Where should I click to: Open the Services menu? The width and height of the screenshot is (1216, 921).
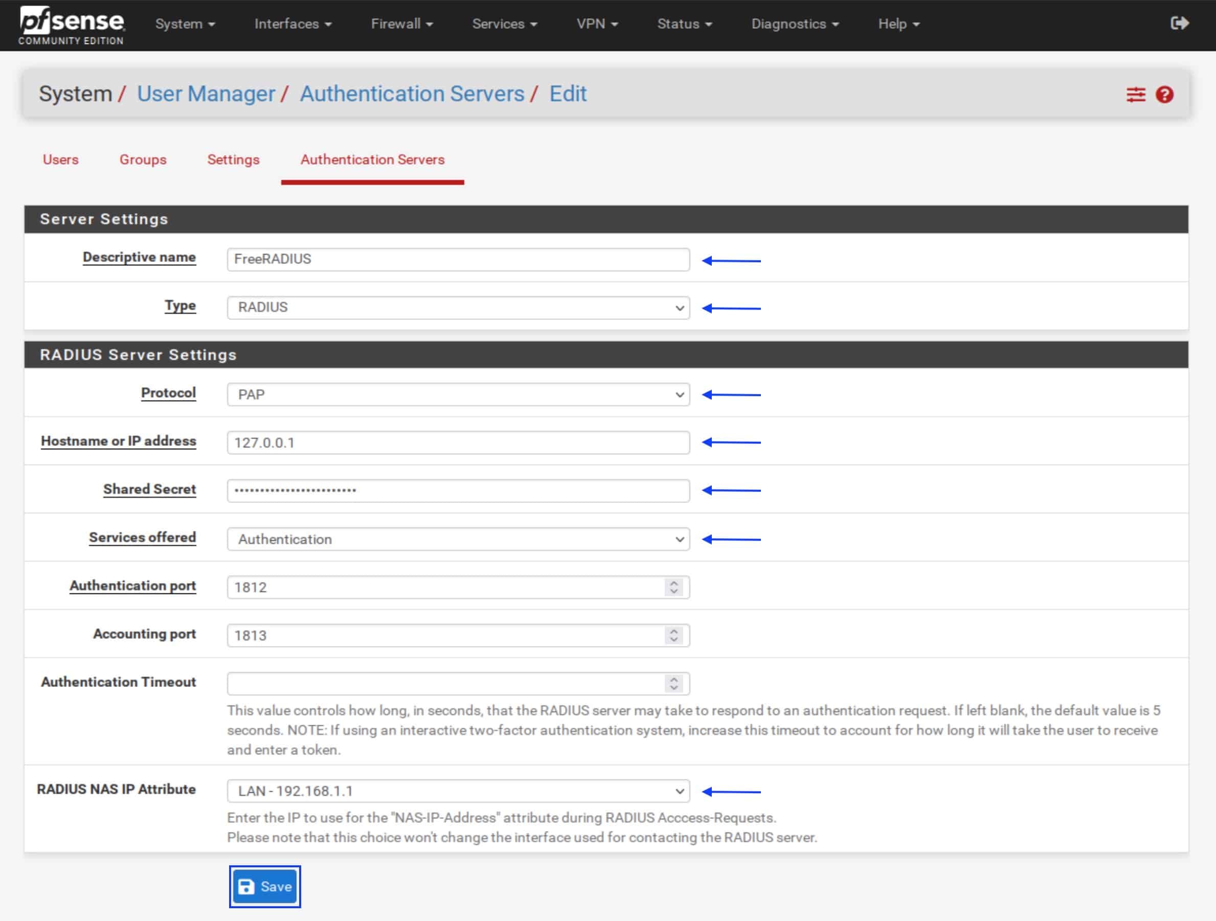(x=504, y=24)
